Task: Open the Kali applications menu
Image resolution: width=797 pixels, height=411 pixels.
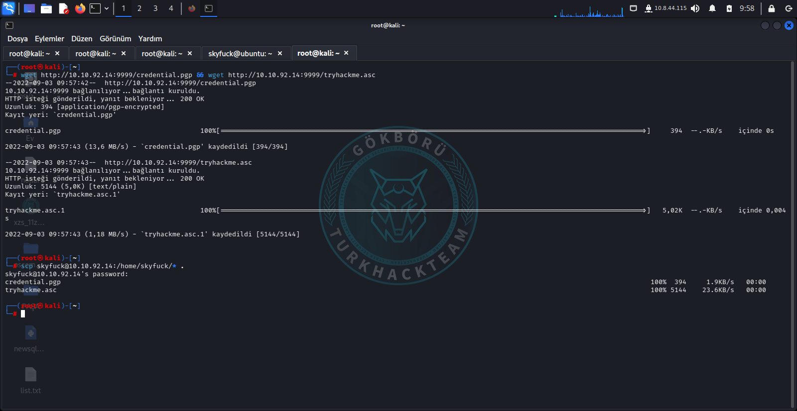Action: (x=9, y=8)
